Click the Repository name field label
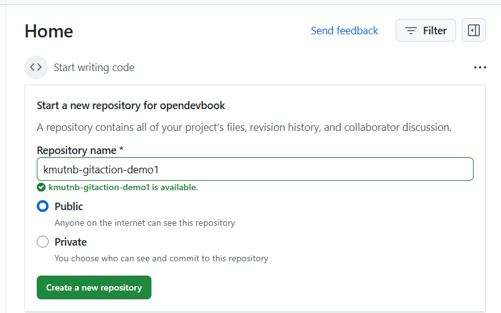 [80, 150]
